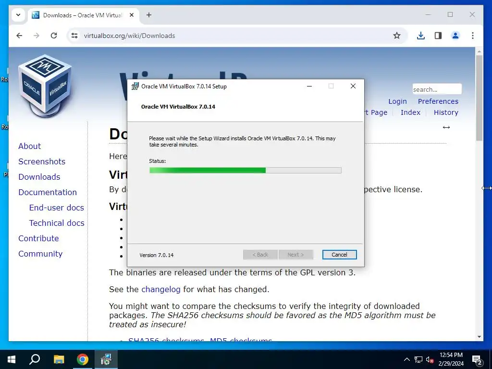Open the End-user docs link
The image size is (492, 369).
click(57, 208)
